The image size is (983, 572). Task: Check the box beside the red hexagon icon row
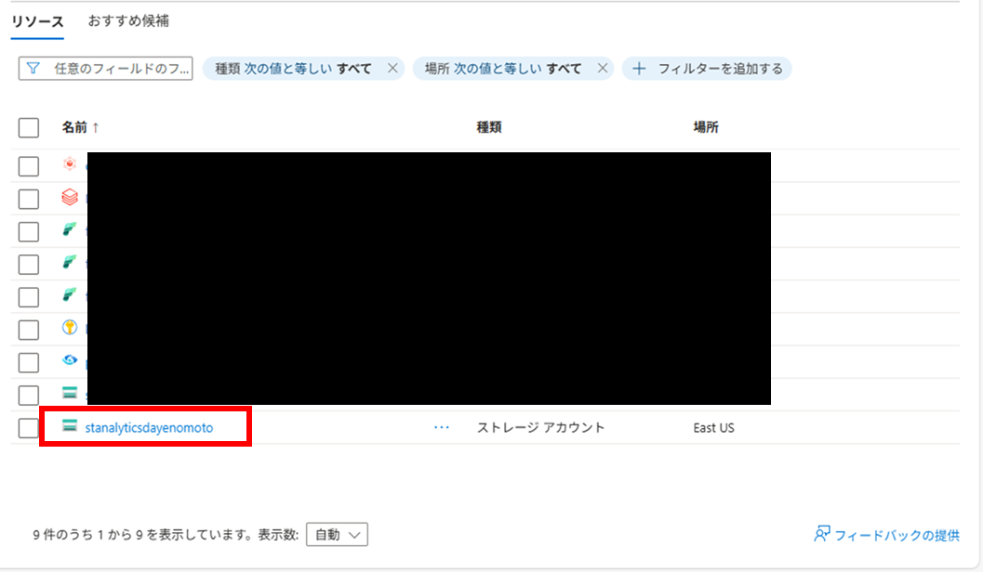tap(28, 166)
